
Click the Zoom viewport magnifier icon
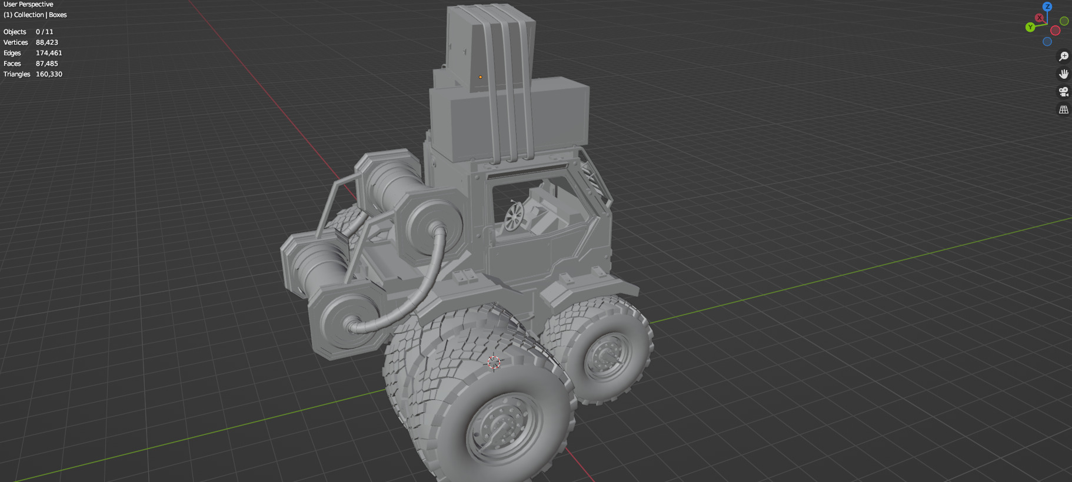[1064, 56]
